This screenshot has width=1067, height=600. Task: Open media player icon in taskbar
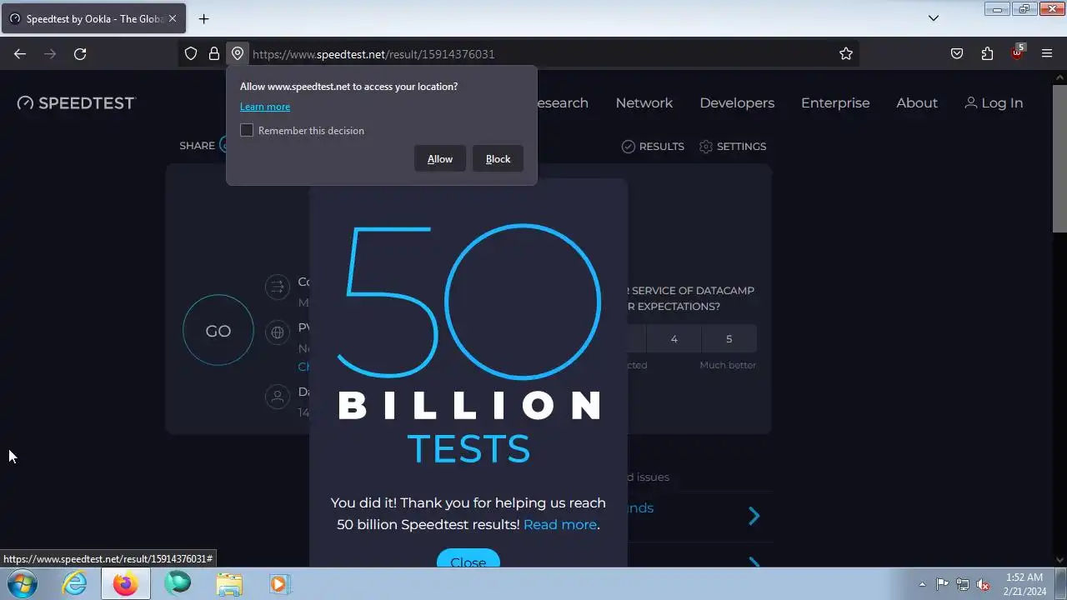click(x=279, y=584)
